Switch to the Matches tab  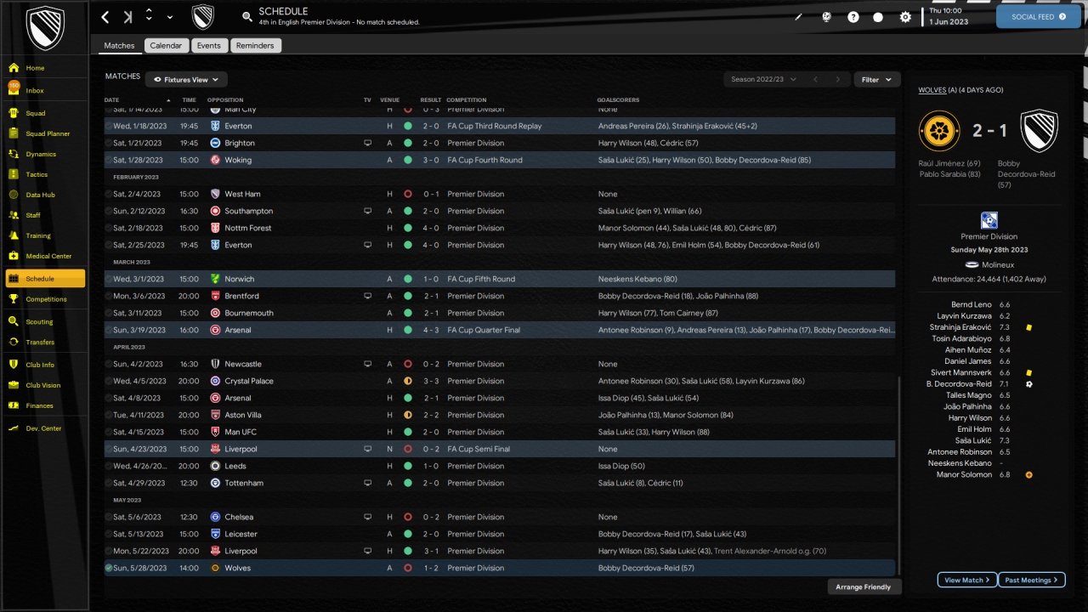coord(119,45)
